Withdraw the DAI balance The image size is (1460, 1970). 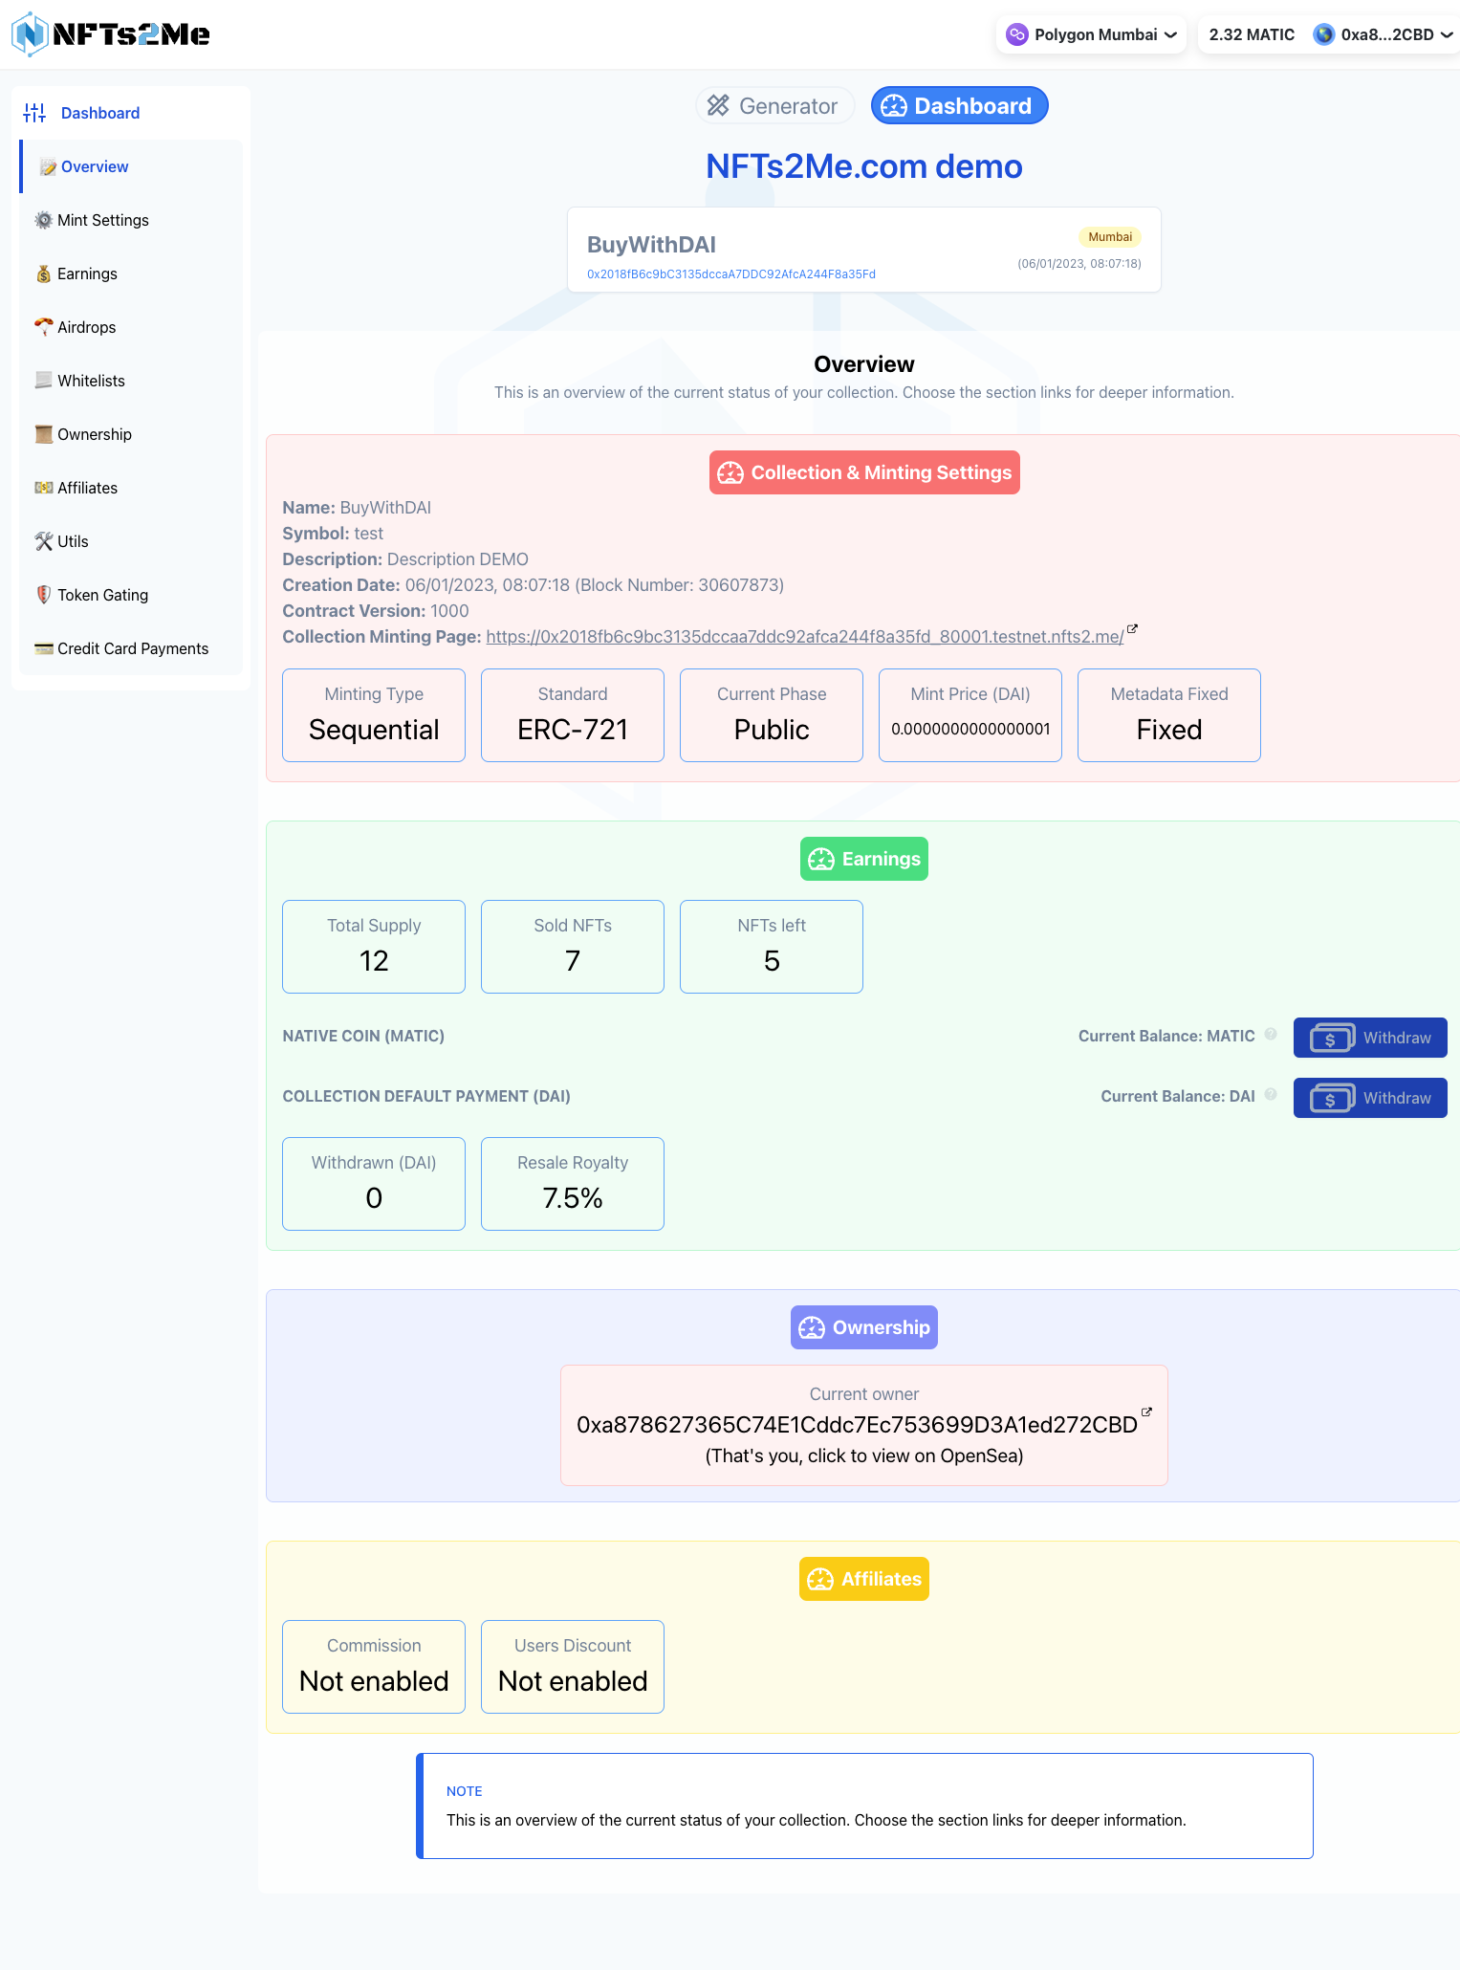[x=1369, y=1098]
